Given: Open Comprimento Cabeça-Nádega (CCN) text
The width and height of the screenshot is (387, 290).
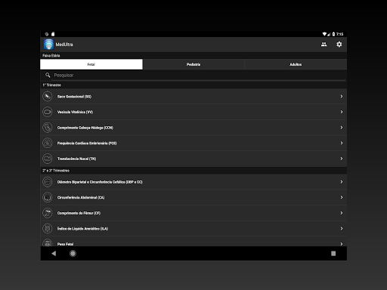Looking at the screenshot, I should [x=85, y=128].
